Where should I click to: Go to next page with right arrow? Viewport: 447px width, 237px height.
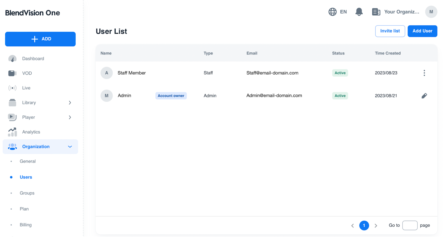[376, 226]
